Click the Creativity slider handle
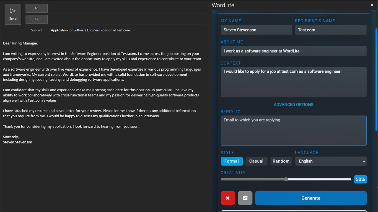This screenshot has width=378, height=212. pyautogui.click(x=286, y=179)
